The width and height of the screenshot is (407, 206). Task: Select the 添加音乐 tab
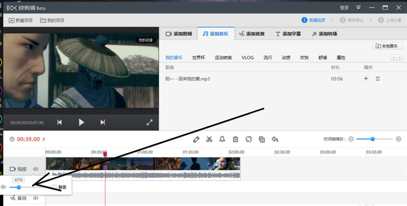216,34
